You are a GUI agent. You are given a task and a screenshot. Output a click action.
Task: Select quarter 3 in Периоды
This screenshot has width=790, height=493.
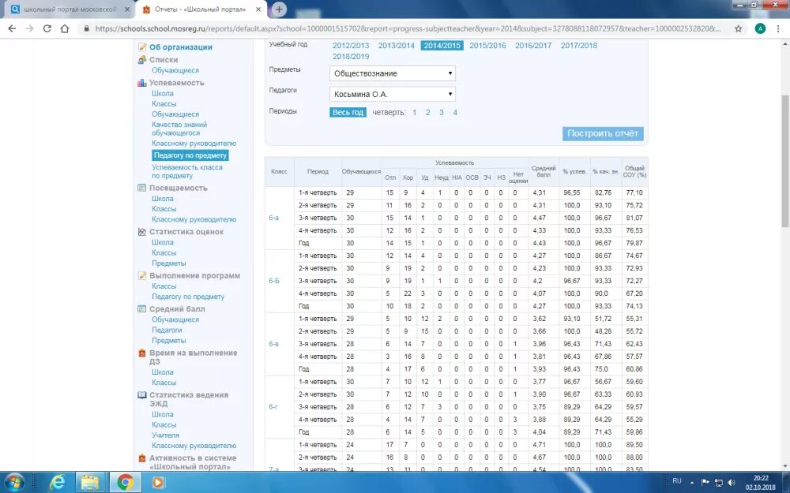442,112
